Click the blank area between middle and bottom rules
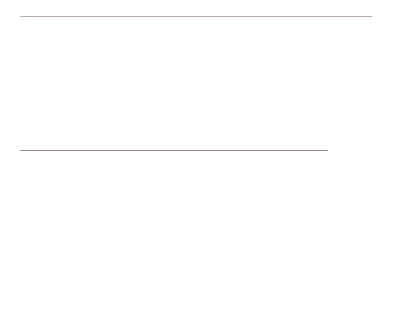Screen dimensions: 393x330 (x=196, y=232)
